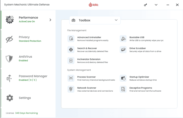Screen dimensions: 183x118
Task: Expand the Performance section chevron arrow
Action: [x=50, y=20]
